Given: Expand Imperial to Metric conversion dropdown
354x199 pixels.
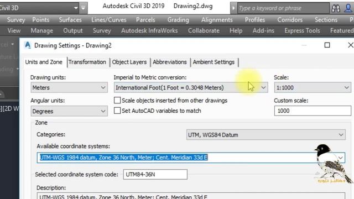Looking at the screenshot, I should pyautogui.click(x=191, y=87).
